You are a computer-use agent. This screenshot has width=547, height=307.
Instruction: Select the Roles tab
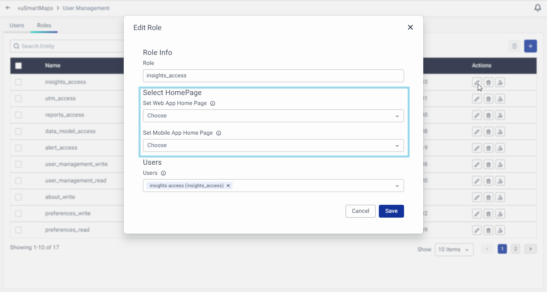coord(44,25)
